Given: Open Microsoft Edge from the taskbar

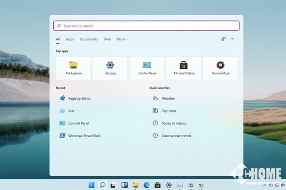Looking at the screenshot, I should click(146, 185).
